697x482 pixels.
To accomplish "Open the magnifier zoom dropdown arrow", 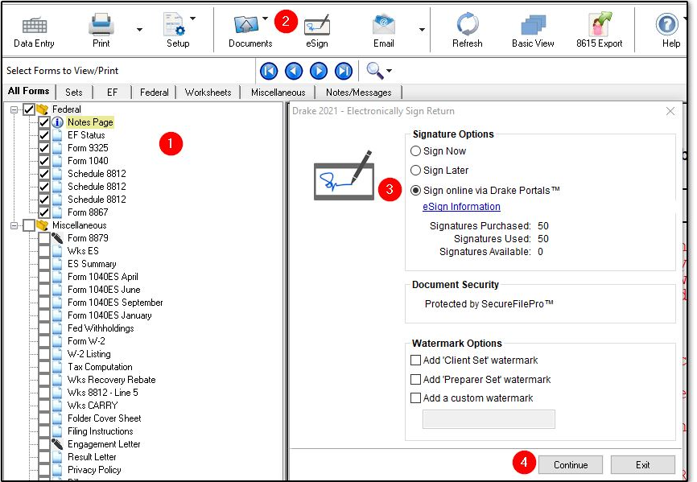I will pos(390,71).
